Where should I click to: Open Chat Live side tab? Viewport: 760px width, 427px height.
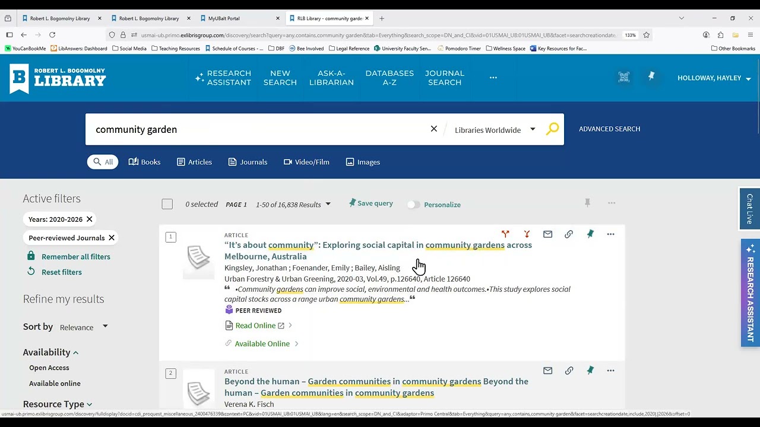click(x=749, y=208)
